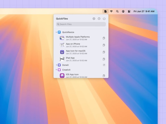Select the App on iPhone title
Screen dimensions: 166x124
73,44
